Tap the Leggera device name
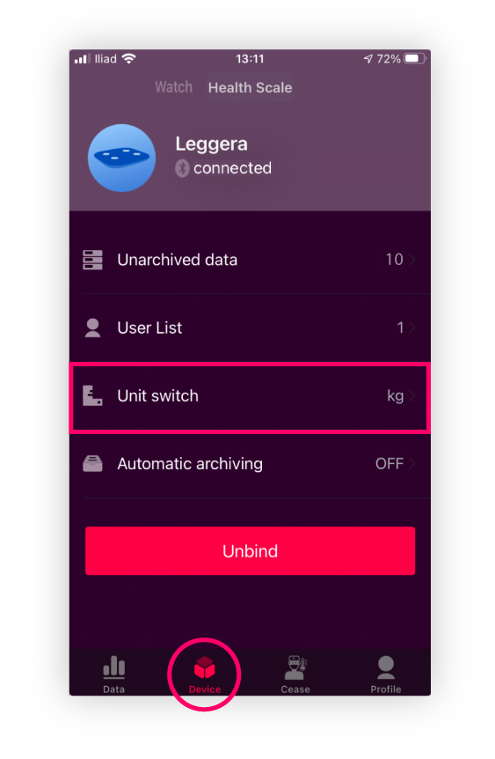The height and width of the screenshot is (759, 495). click(x=211, y=144)
